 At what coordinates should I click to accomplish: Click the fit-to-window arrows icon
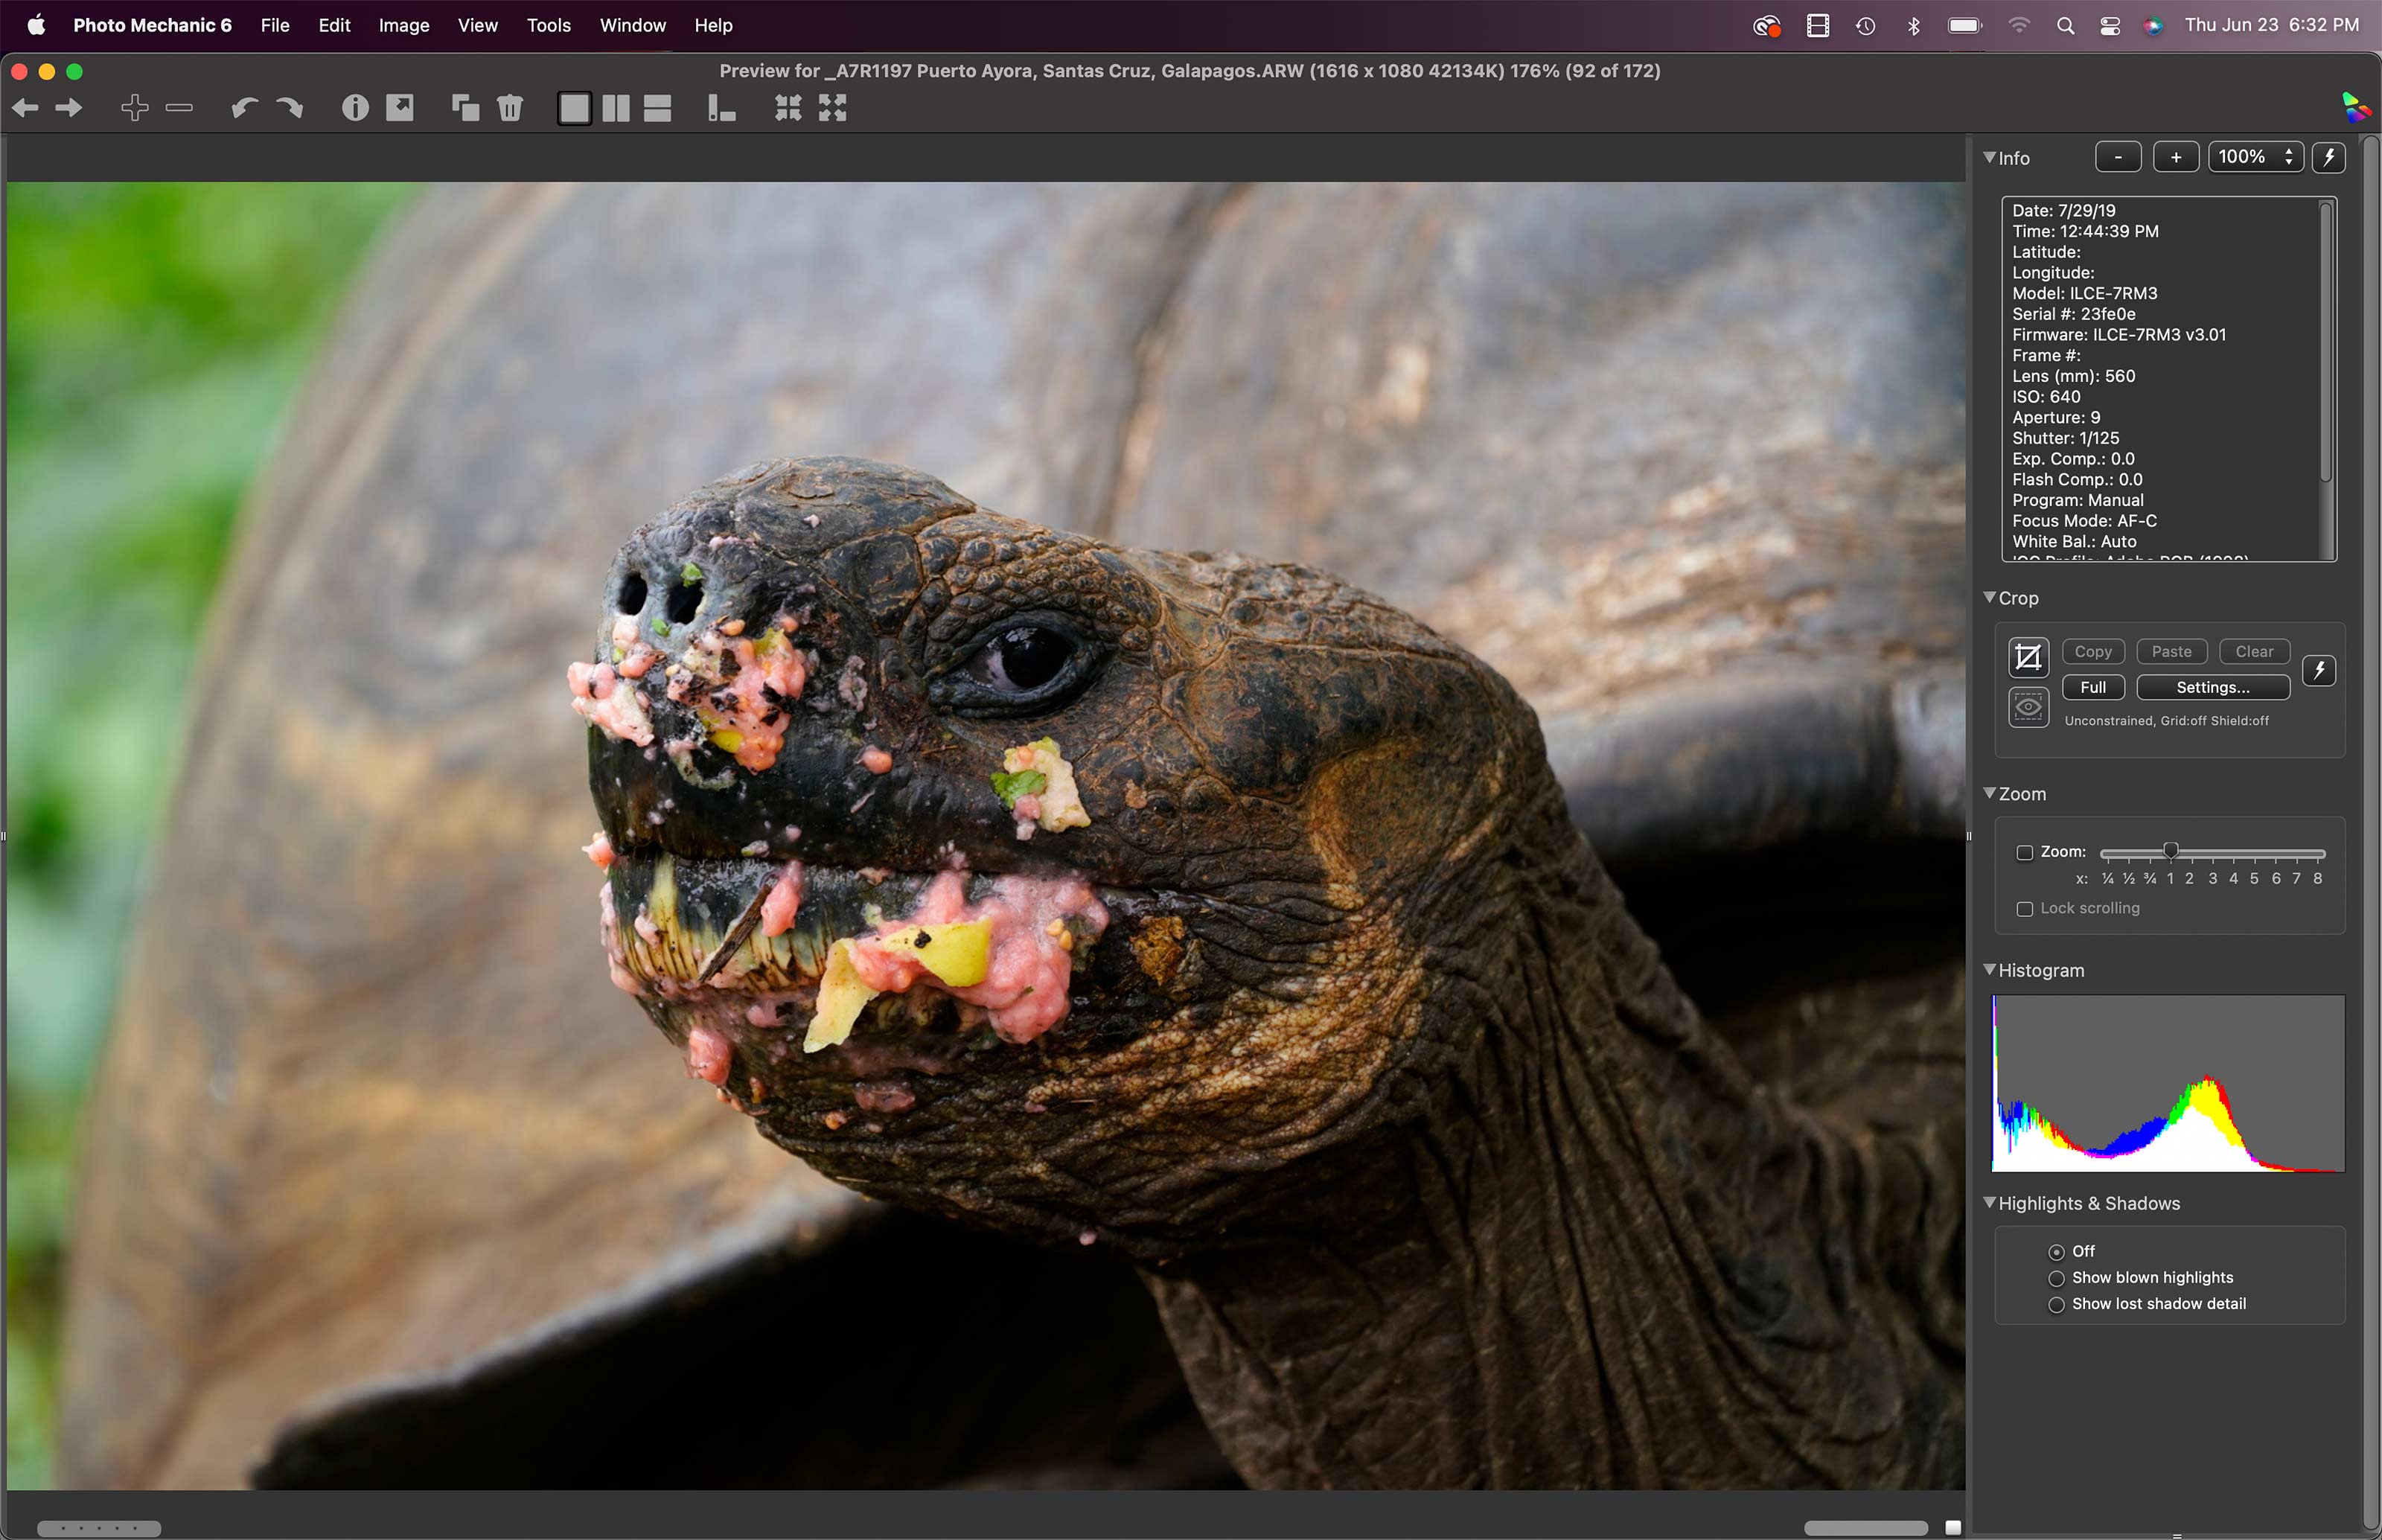pyautogui.click(x=788, y=108)
